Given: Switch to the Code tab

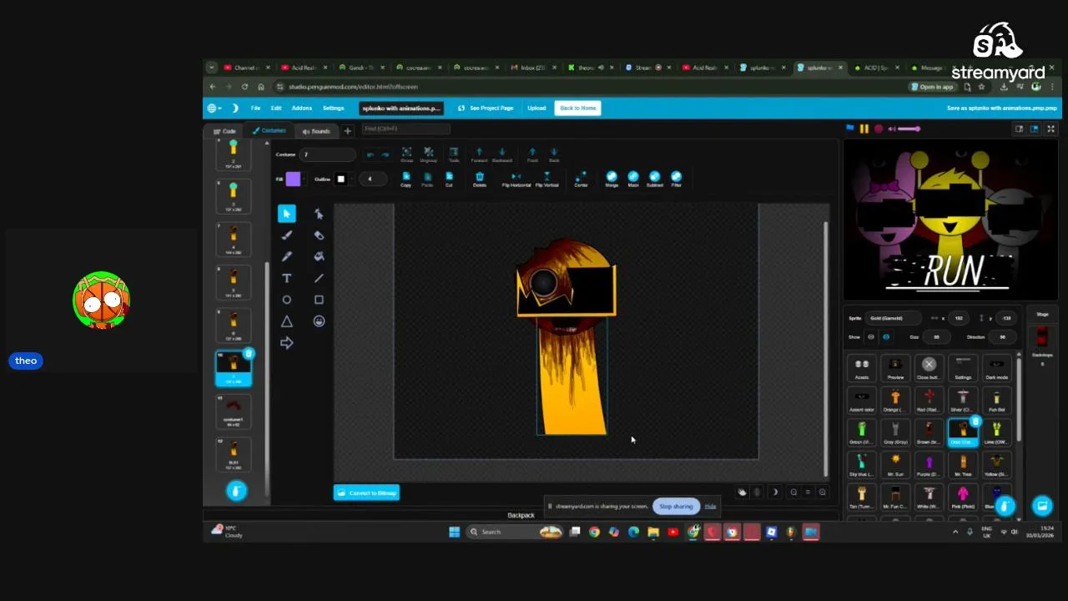Looking at the screenshot, I should click(224, 131).
